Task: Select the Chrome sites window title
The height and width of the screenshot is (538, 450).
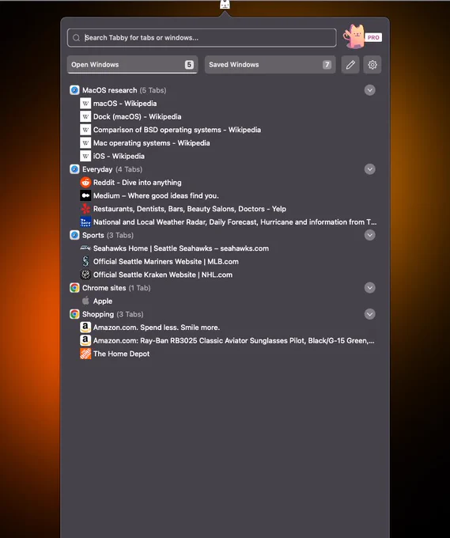Action: [x=104, y=288]
